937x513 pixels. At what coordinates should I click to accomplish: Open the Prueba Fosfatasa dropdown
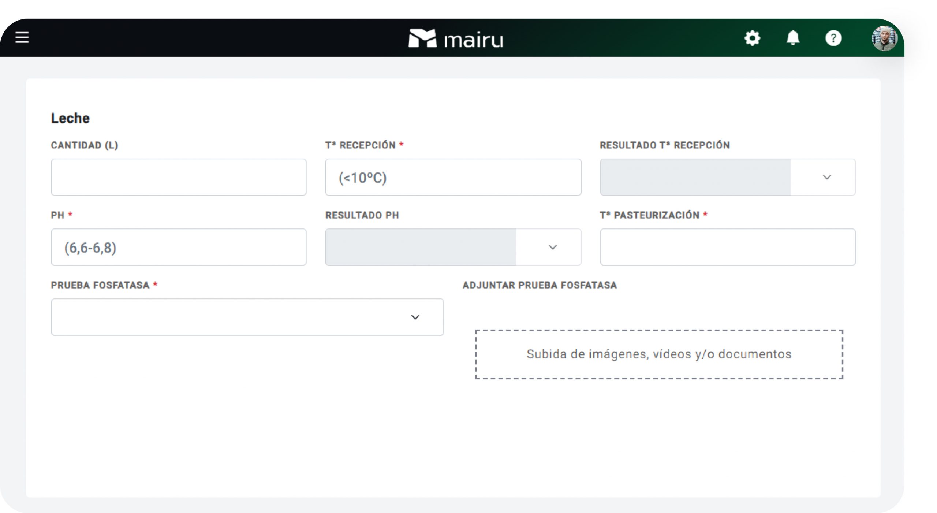pyautogui.click(x=247, y=317)
